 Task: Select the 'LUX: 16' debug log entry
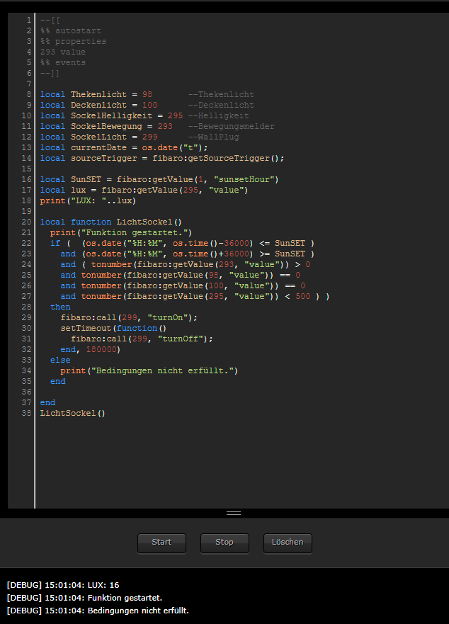point(62,585)
